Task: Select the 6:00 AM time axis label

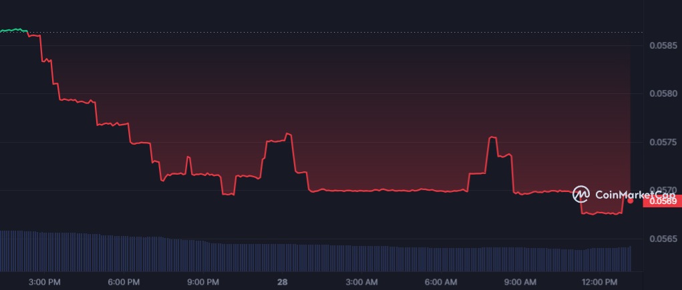Action: (441, 282)
